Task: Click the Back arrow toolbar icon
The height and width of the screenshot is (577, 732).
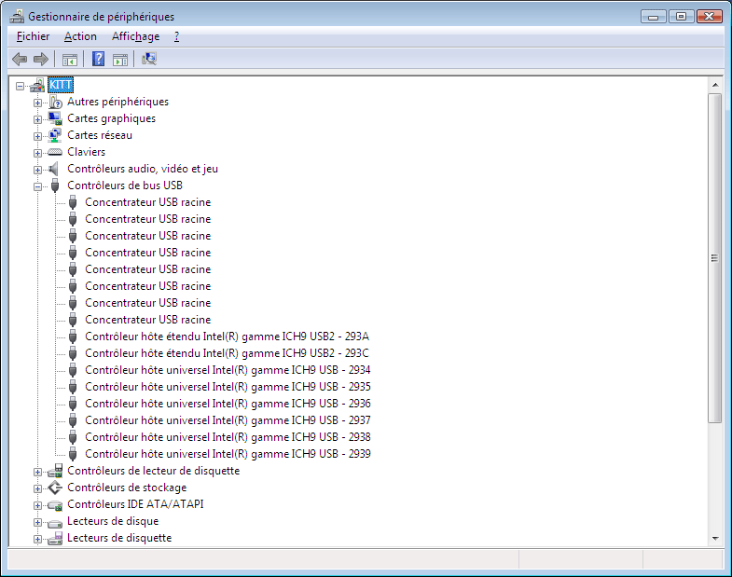Action: pos(20,60)
